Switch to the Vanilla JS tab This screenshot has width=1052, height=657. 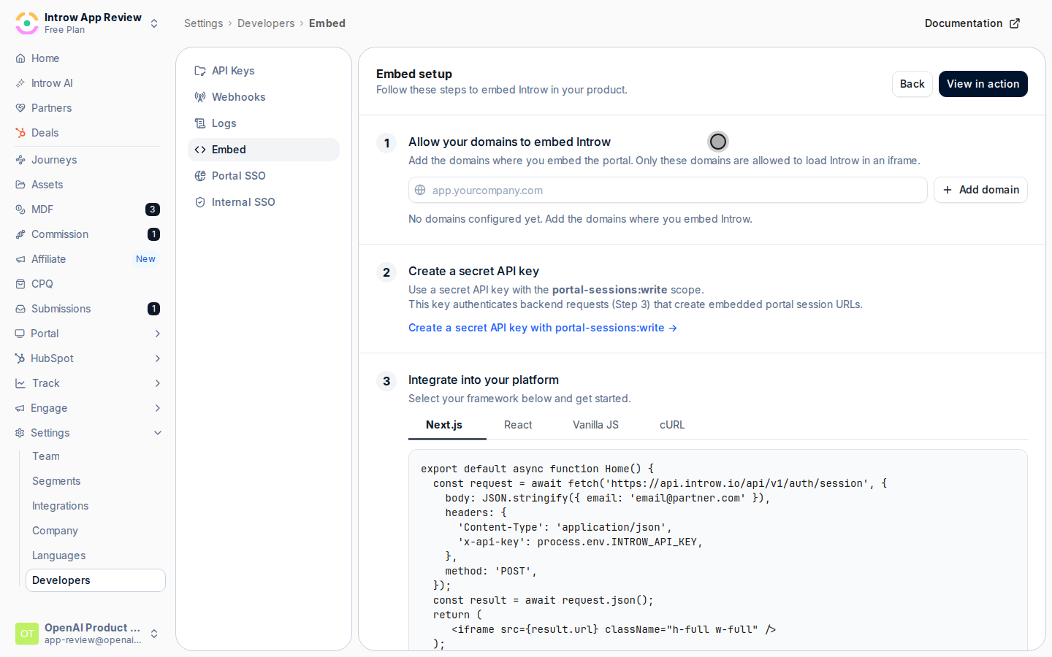pyautogui.click(x=595, y=425)
